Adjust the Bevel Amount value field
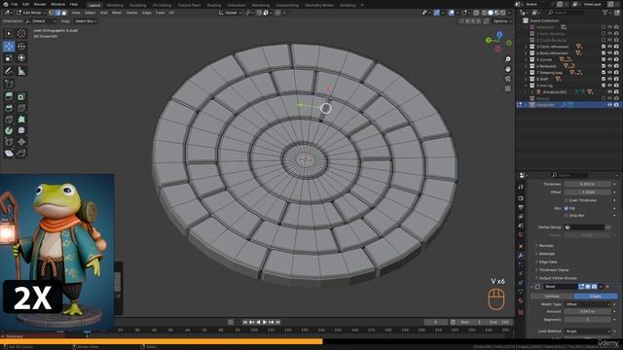This screenshot has width=623, height=350. tap(588, 311)
